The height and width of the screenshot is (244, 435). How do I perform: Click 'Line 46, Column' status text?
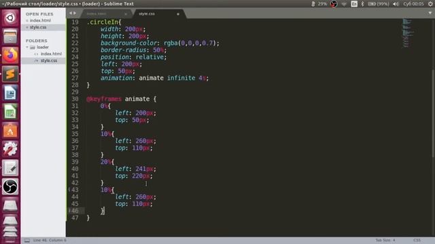pyautogui.click(x=50, y=240)
